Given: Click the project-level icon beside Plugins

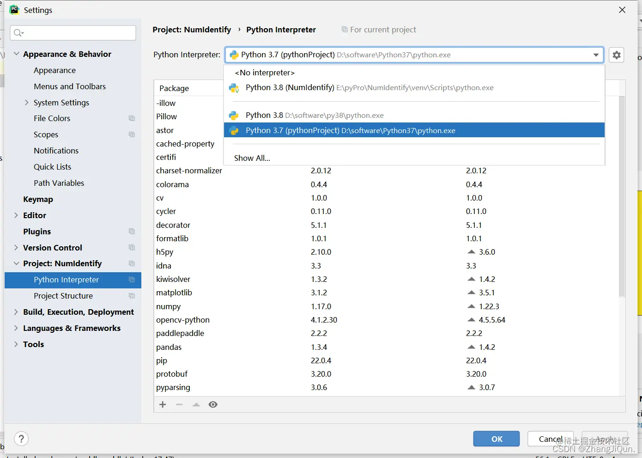Looking at the screenshot, I should coord(132,231).
